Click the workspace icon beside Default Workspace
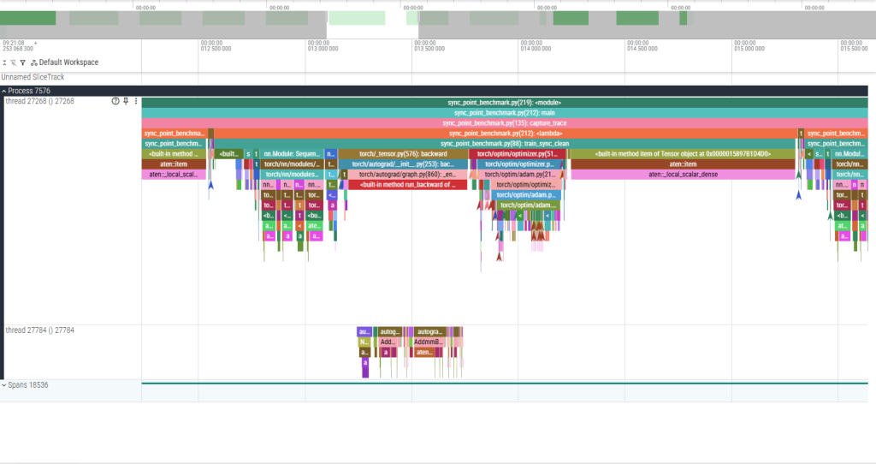 33,62
